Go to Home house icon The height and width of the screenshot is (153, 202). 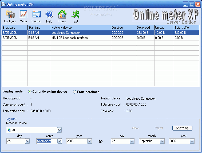pyautogui.click(x=62, y=14)
